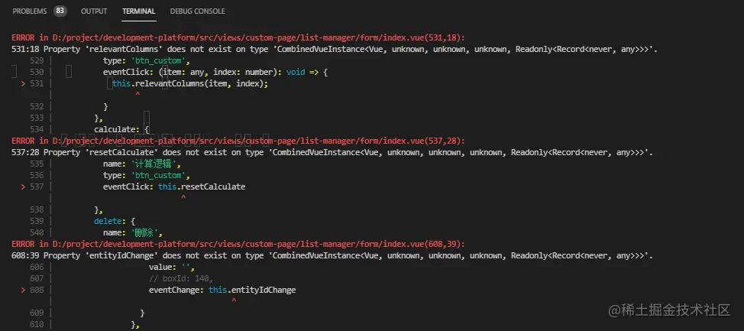The height and width of the screenshot is (331, 744).
Task: Click the // boxId: 140 comment line
Action: click(181, 278)
